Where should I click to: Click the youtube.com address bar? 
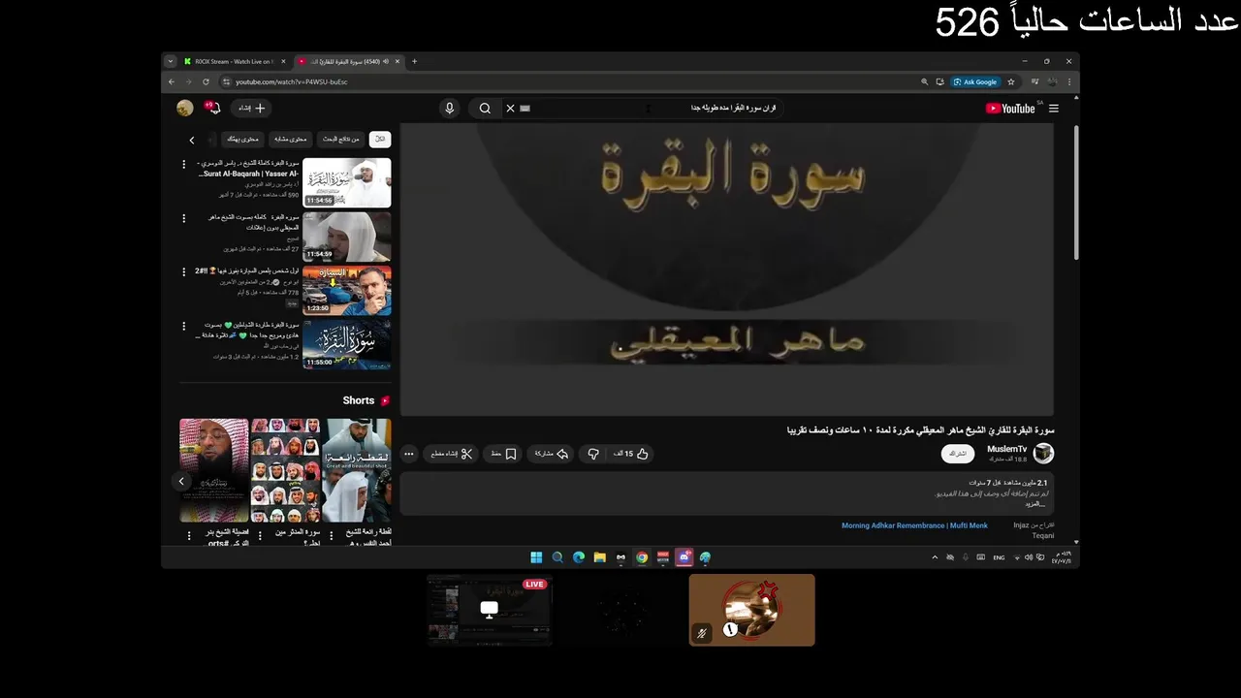pos(572,81)
